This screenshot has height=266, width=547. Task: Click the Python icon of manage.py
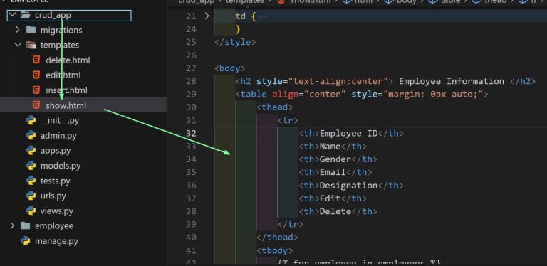(25, 241)
